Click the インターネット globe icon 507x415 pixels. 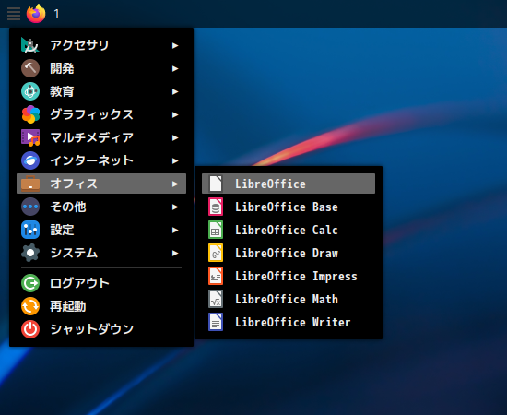click(x=30, y=160)
